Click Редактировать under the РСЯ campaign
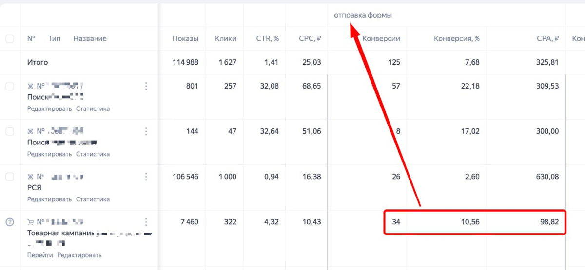This screenshot has height=270, width=585. 49,199
